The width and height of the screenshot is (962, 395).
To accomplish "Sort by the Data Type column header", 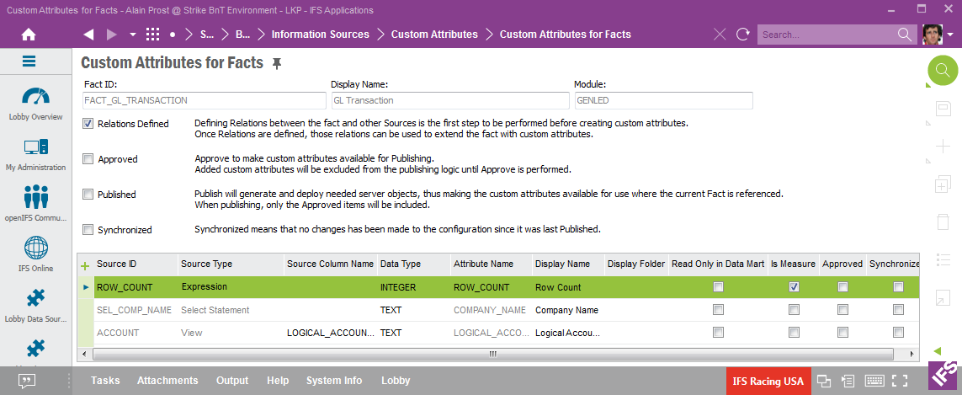I will [413, 264].
